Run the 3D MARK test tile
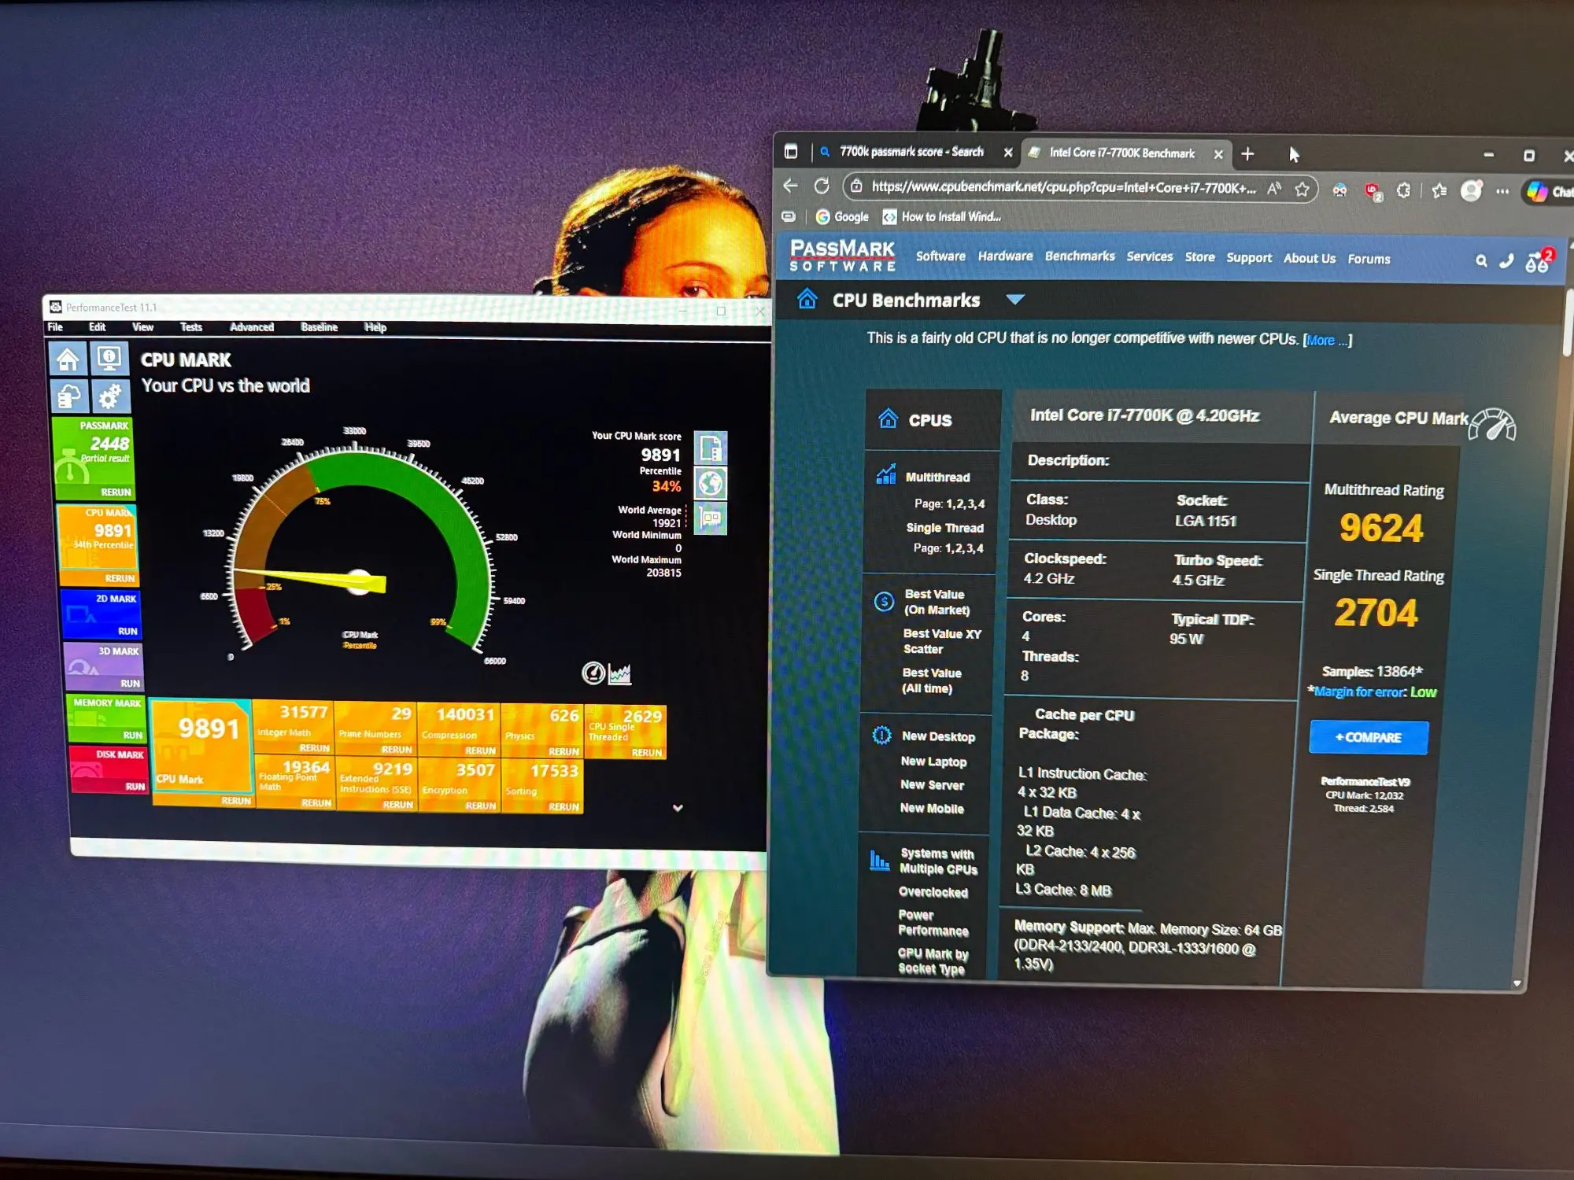The image size is (1574, 1180). click(x=129, y=684)
